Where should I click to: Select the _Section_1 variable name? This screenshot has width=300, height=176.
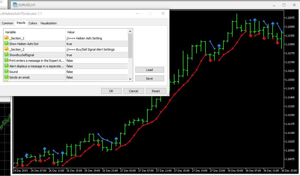pyautogui.click(x=17, y=38)
